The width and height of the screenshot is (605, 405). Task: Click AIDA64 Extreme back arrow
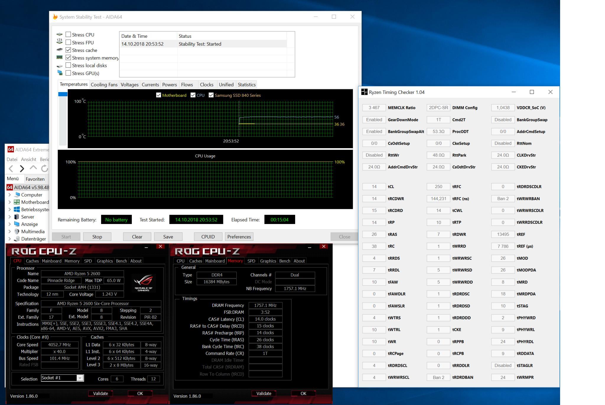(11, 169)
